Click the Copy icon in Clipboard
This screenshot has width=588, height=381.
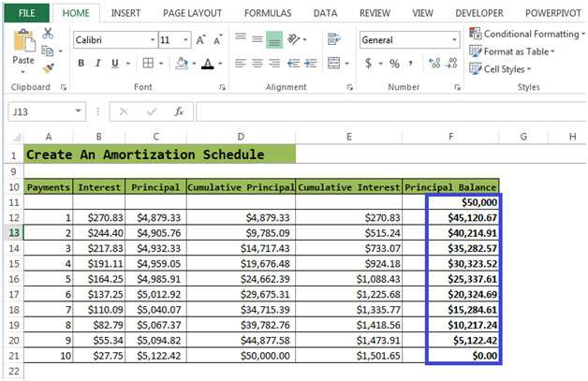coord(47,51)
